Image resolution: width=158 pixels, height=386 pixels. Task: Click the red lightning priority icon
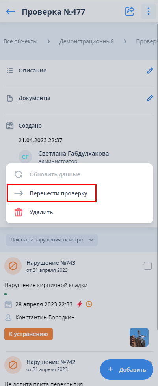(x=80, y=304)
